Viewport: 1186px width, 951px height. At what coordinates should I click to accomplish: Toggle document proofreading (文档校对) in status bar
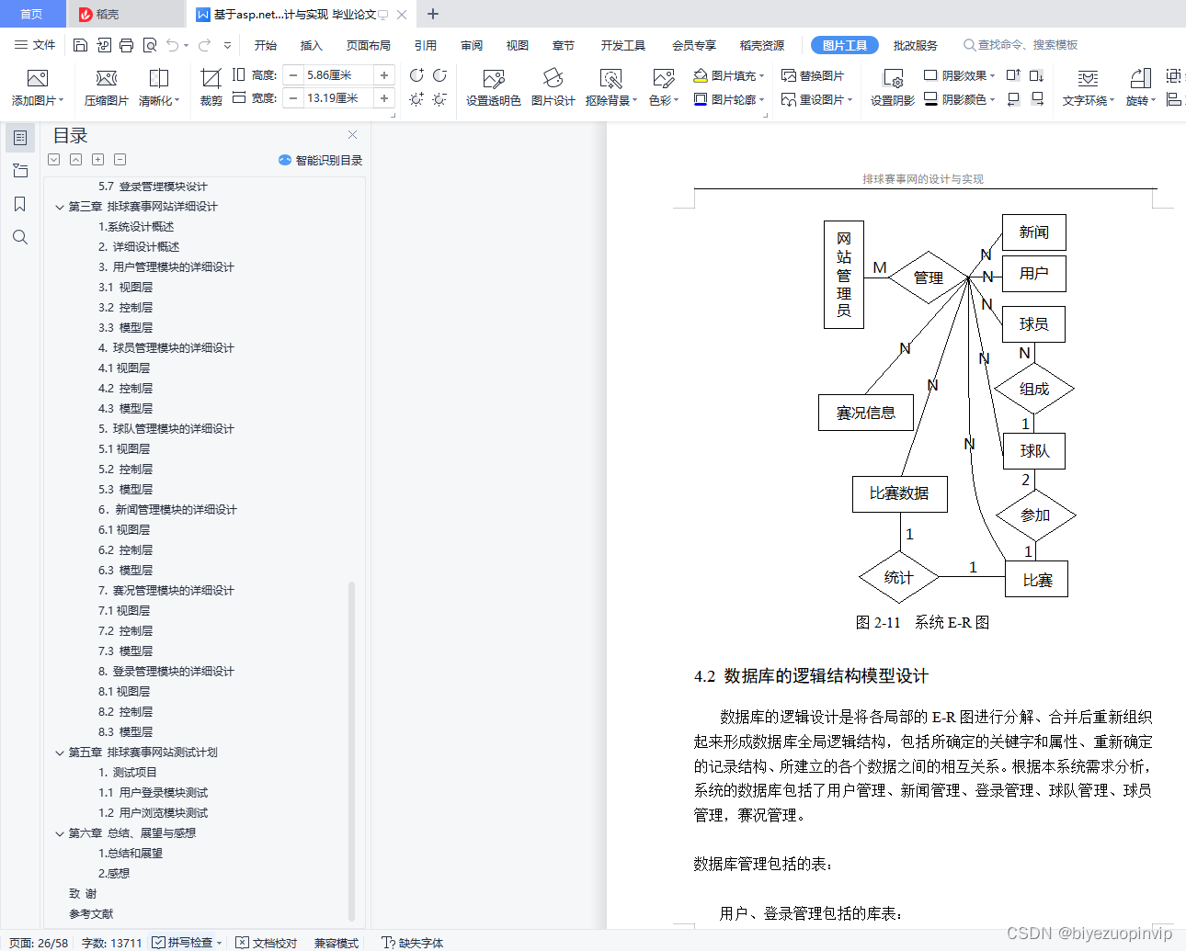point(267,942)
